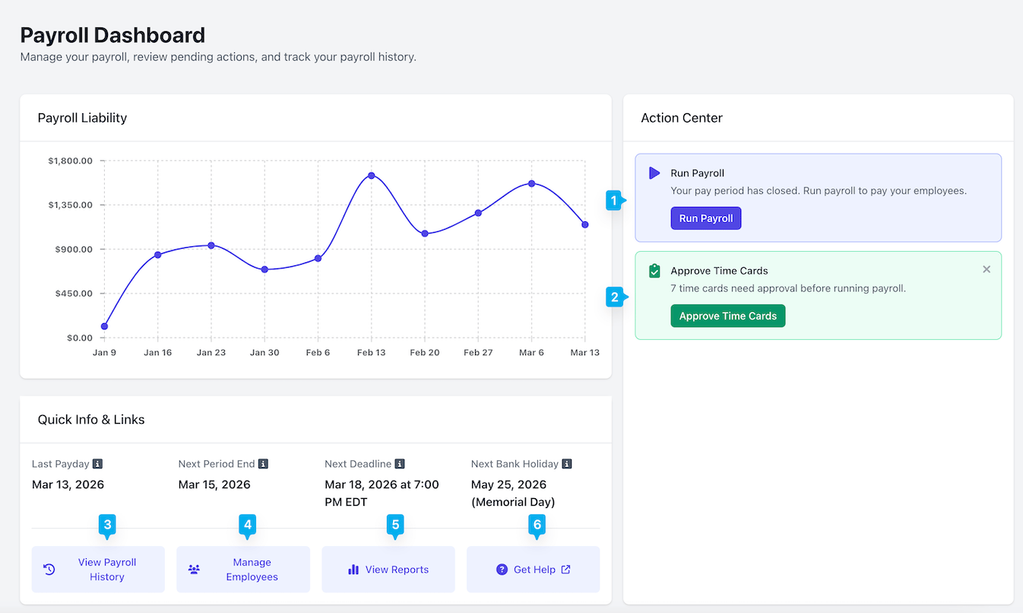Screen dimensions: 1023x613
Task: Open View Payroll History link
Action: tap(98, 570)
